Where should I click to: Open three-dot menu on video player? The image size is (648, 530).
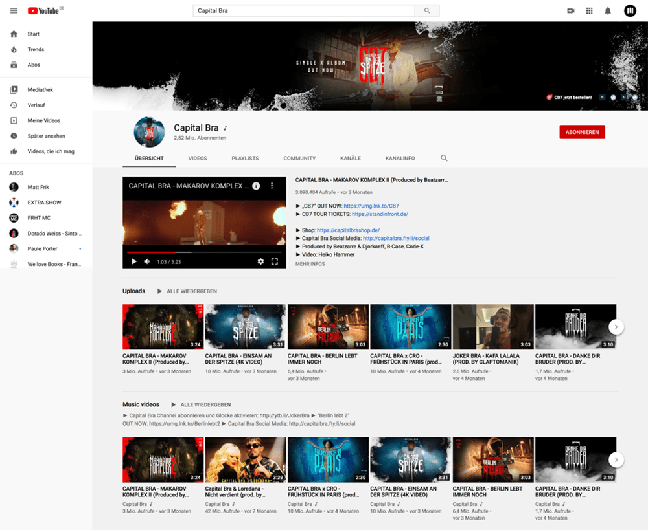pos(272,186)
